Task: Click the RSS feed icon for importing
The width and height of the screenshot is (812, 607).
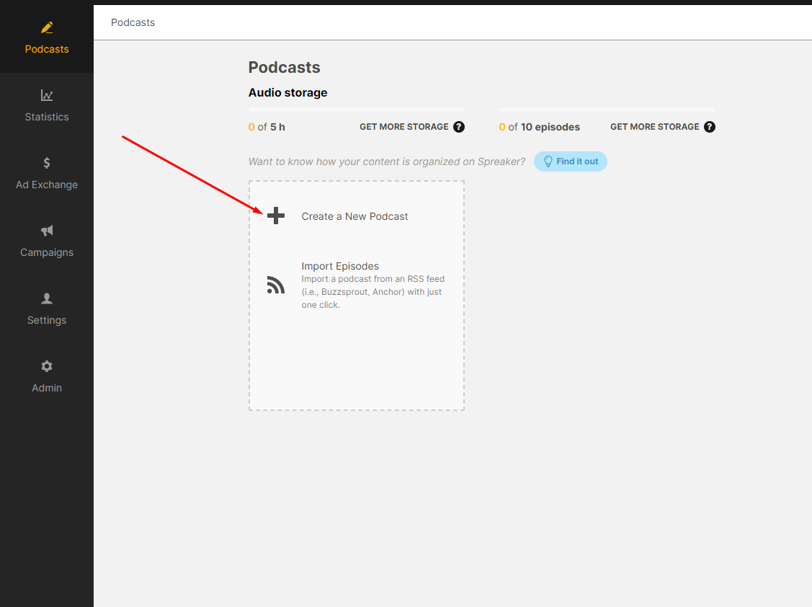Action: [276, 285]
